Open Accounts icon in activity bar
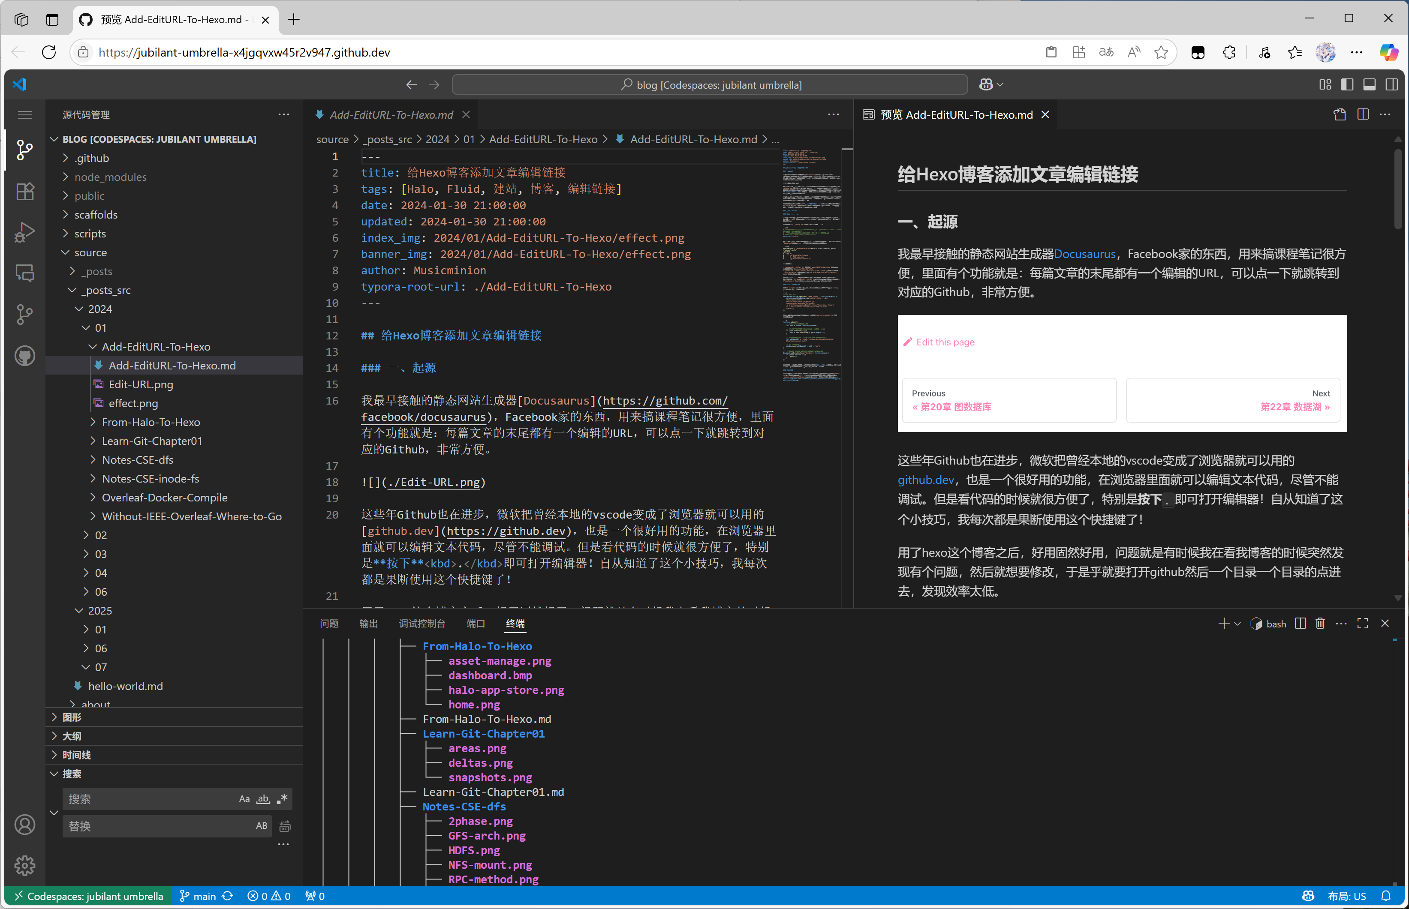 [25, 825]
